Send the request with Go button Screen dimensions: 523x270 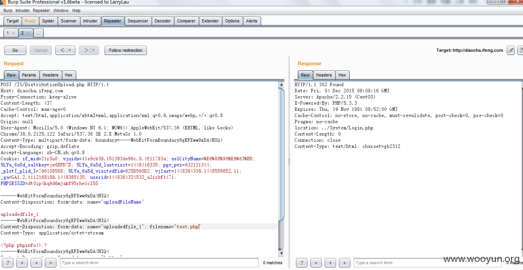click(x=15, y=50)
